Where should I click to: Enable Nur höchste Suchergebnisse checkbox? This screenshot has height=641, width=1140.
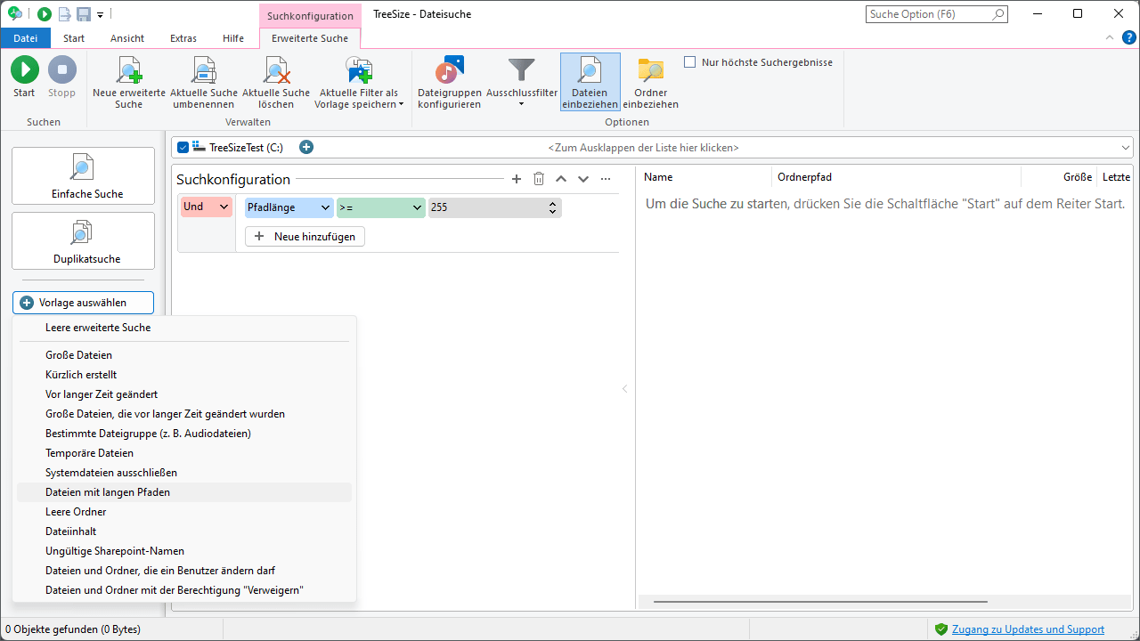point(689,62)
